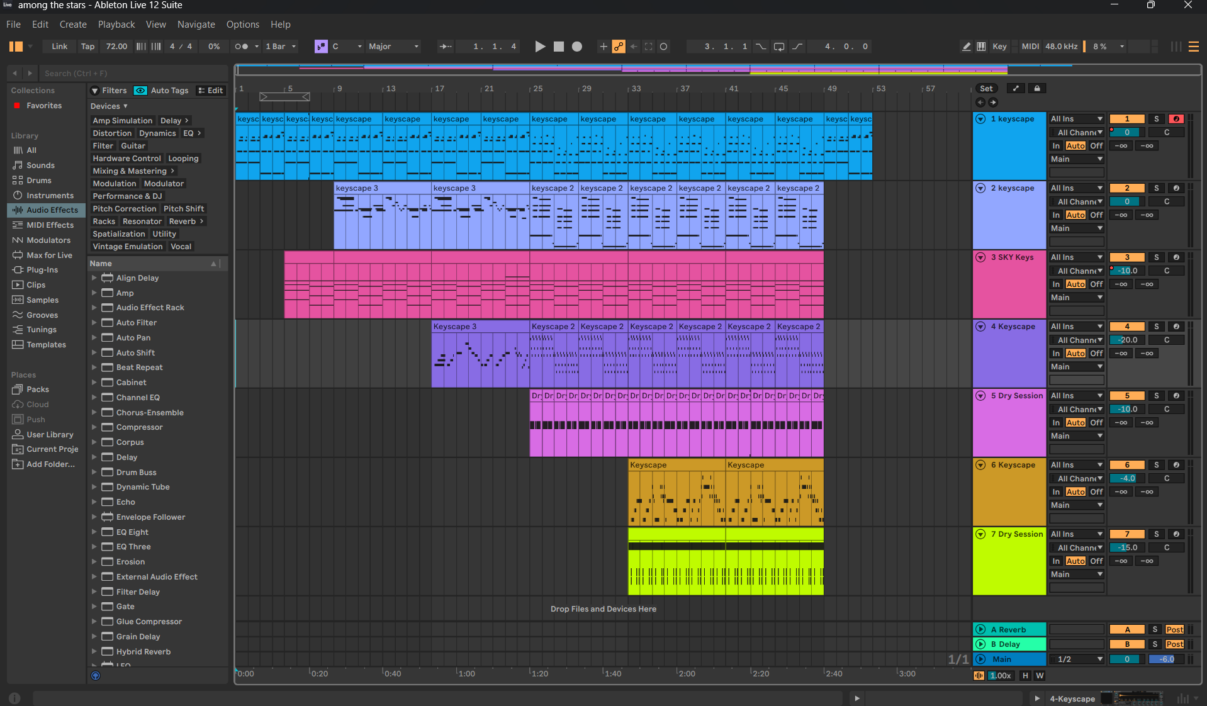Click the Link button
This screenshot has height=706, width=1207.
point(60,47)
